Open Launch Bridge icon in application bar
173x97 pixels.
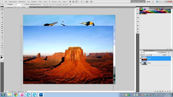pos(70,2)
